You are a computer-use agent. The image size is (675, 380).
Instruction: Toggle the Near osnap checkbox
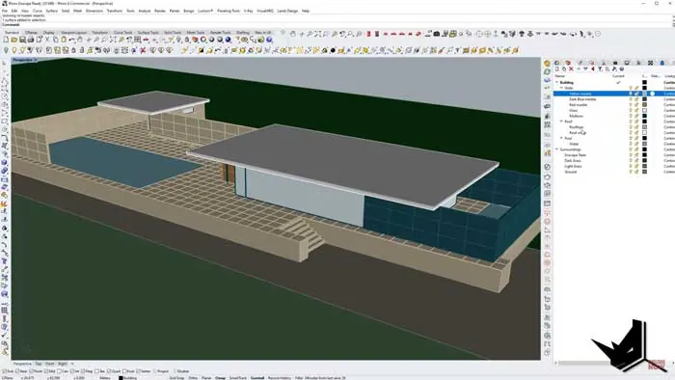17,371
